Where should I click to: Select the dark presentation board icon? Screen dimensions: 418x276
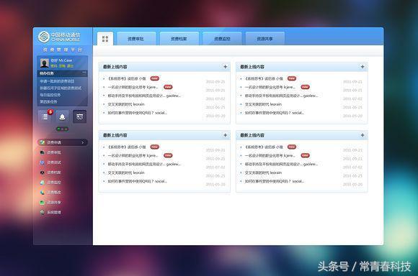(80, 116)
